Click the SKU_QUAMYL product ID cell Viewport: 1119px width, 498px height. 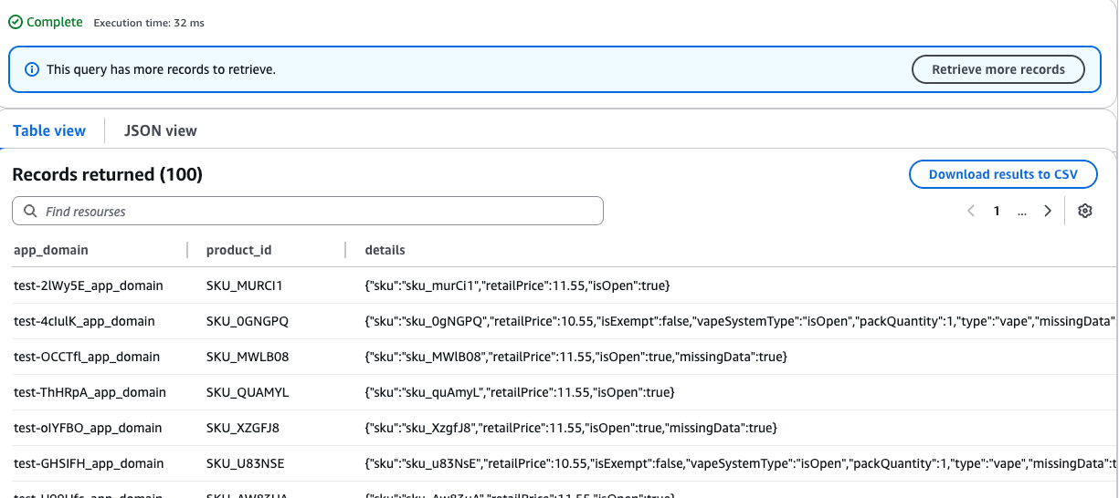coord(247,392)
